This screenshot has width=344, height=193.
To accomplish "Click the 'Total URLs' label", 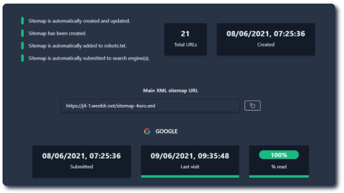I will pyautogui.click(x=185, y=45).
